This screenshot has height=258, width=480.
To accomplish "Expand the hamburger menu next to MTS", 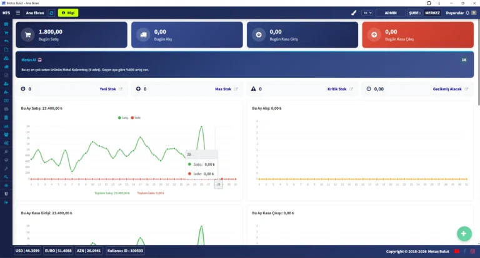I will click(18, 13).
